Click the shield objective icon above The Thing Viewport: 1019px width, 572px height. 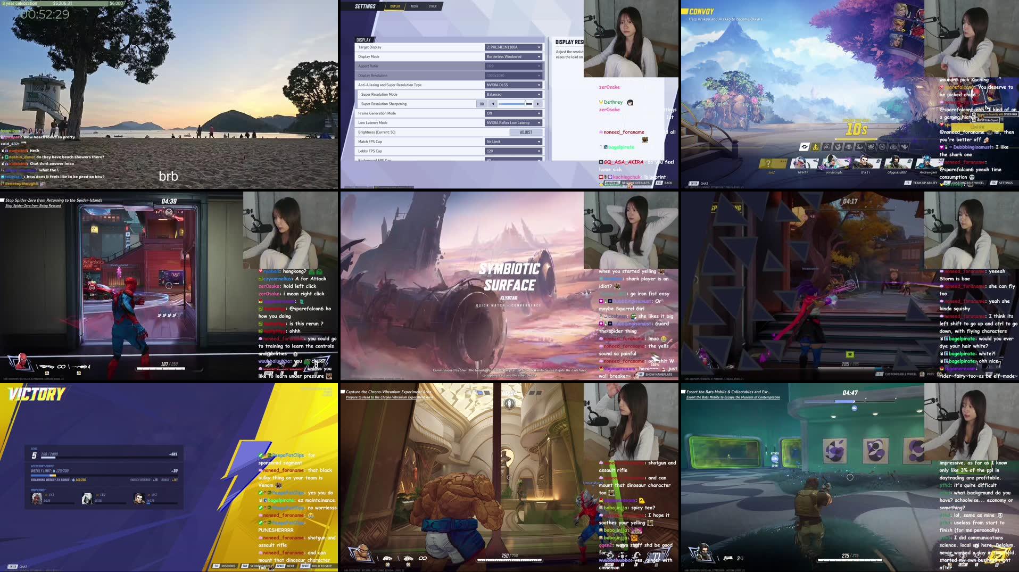coord(509,403)
